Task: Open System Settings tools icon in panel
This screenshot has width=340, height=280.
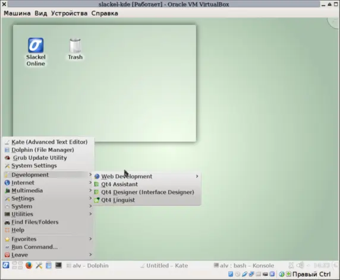Action: pos(39,265)
